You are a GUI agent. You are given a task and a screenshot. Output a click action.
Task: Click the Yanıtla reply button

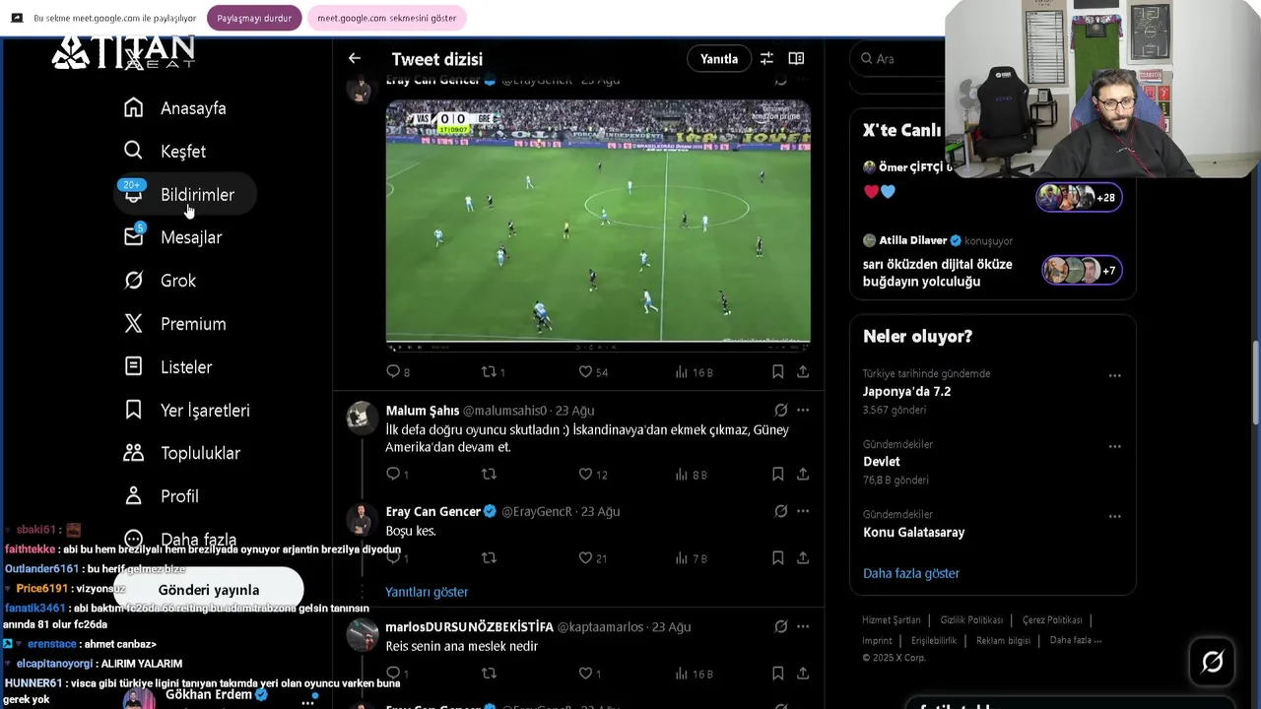719,59
